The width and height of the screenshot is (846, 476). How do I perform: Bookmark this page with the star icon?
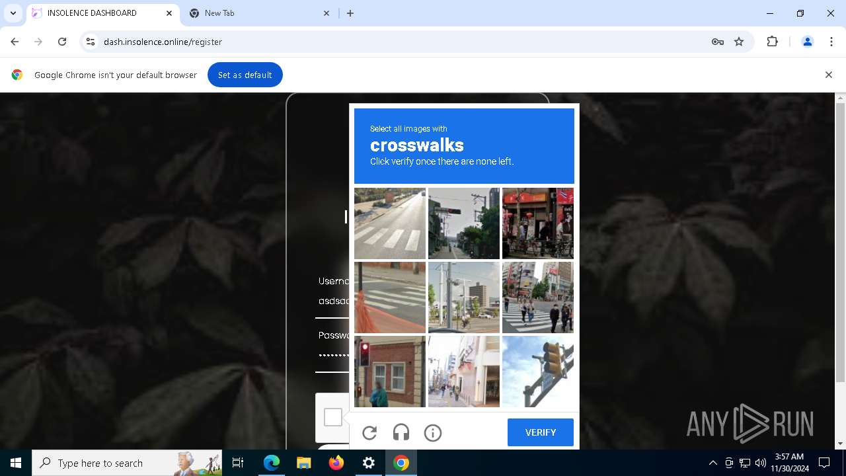(739, 42)
